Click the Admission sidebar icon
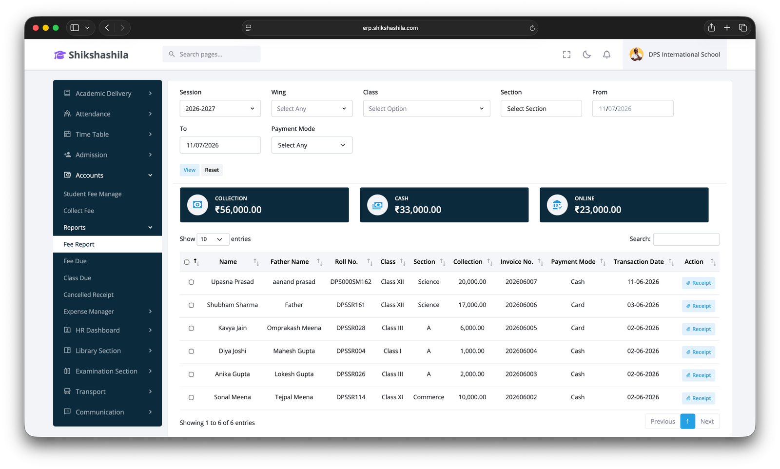Screen dimensions: 780x469 pyautogui.click(x=67, y=155)
